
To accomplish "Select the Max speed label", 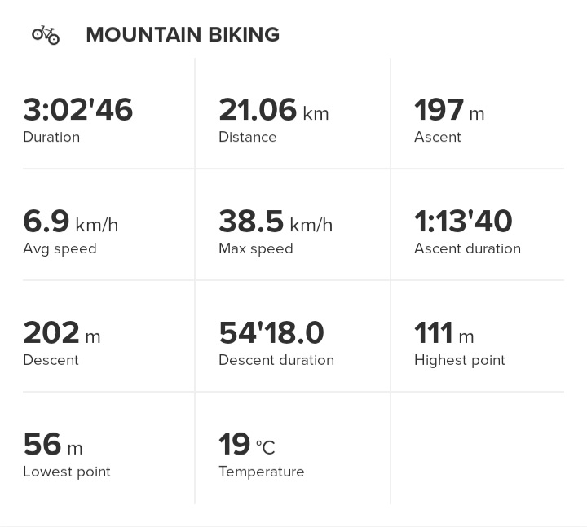I will point(256,248).
